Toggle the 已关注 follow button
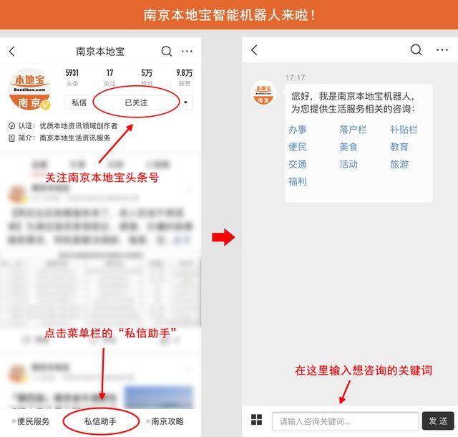458x437 pixels. tap(136, 102)
